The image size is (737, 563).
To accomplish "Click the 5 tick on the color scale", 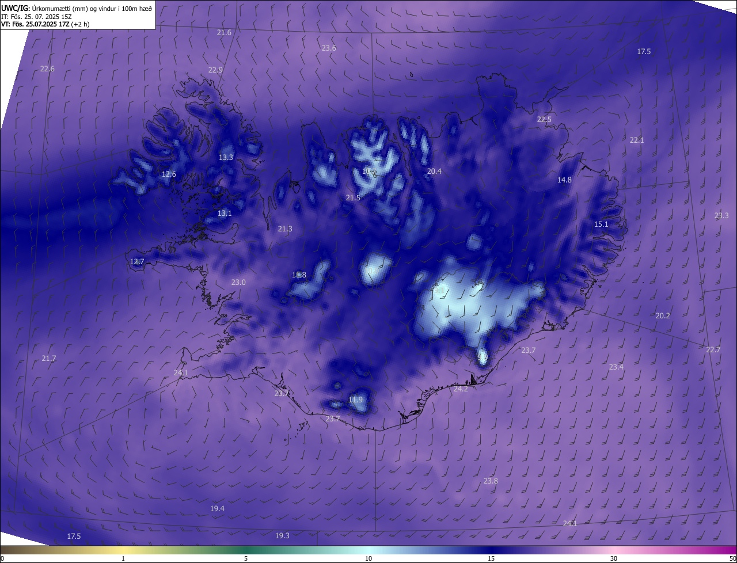I will (246, 559).
